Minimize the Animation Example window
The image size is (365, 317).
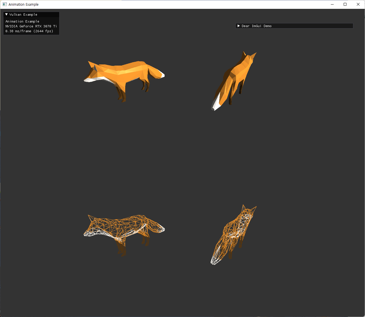pos(332,4)
